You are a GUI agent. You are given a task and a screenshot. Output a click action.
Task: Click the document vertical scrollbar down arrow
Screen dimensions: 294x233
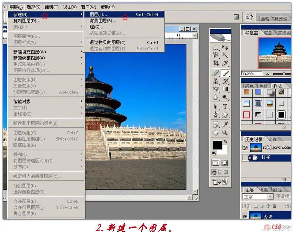[x=195, y=192]
